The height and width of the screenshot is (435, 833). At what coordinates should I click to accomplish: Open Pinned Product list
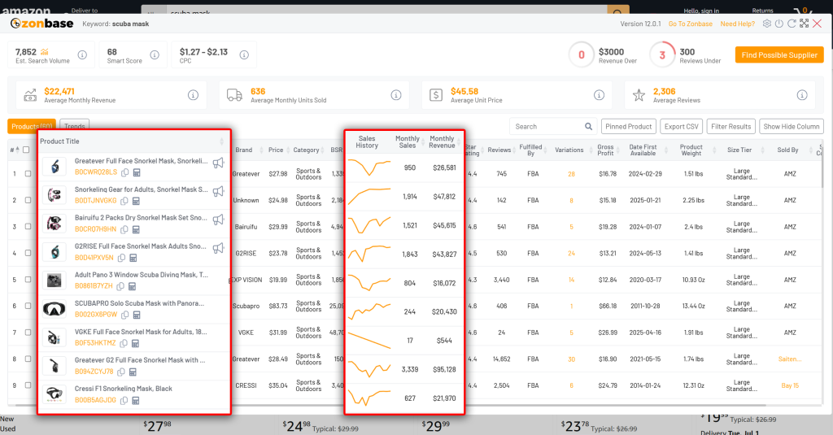coord(629,126)
